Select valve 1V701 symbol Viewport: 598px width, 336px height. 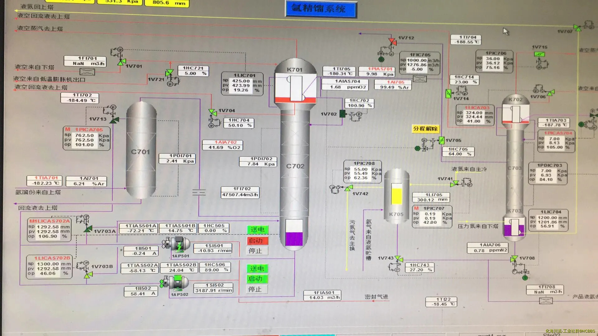[121, 62]
